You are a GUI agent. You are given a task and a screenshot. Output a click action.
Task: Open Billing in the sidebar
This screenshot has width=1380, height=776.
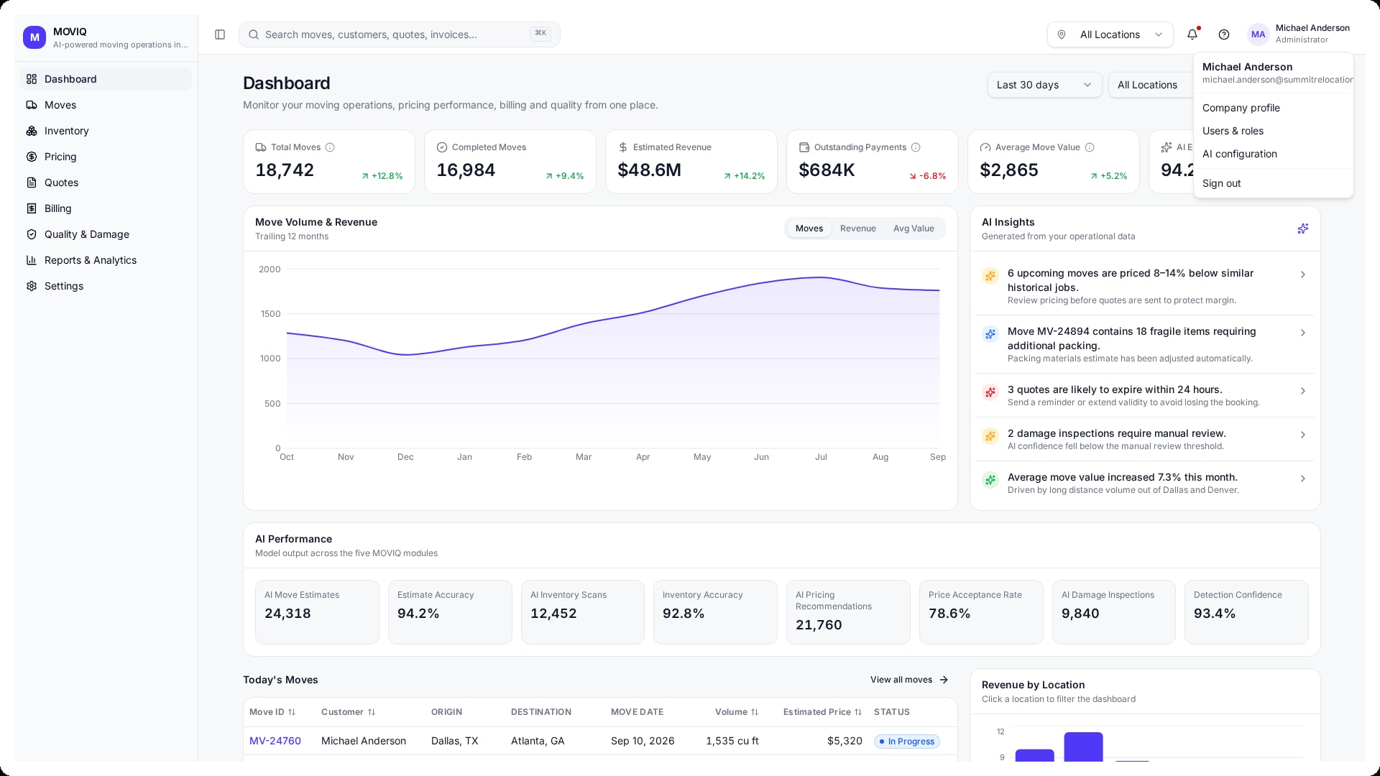tap(106, 208)
